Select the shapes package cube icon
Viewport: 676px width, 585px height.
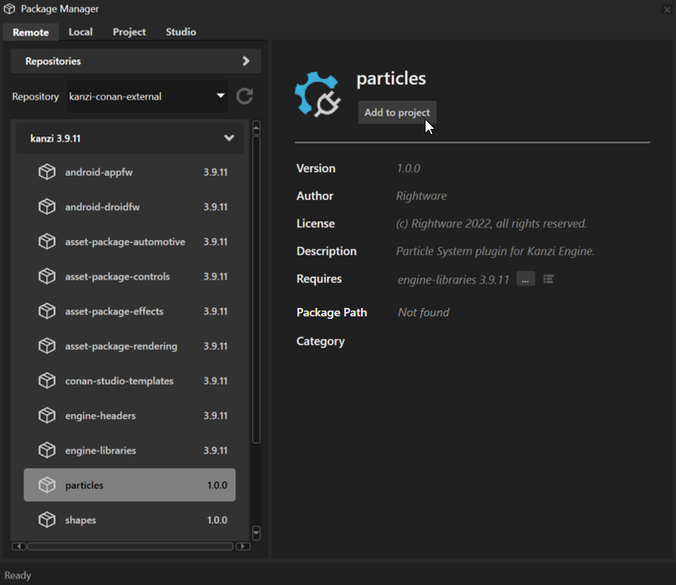tap(47, 520)
